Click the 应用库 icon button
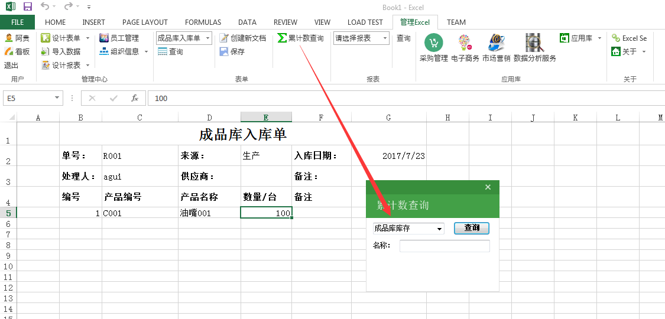 (564, 38)
